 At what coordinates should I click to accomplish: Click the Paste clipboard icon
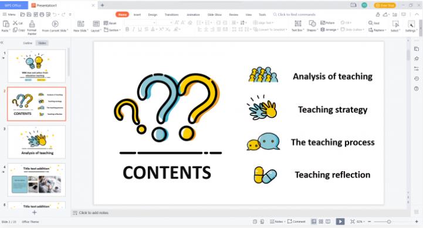(6, 24)
